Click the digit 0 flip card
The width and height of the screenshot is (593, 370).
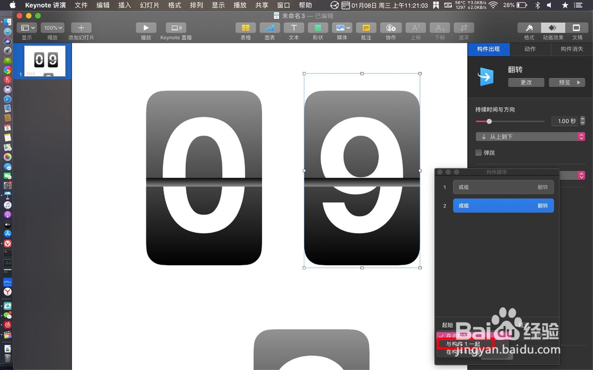point(204,178)
